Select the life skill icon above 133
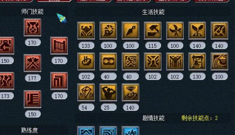The height and width of the screenshot is (135, 235). (86, 31)
